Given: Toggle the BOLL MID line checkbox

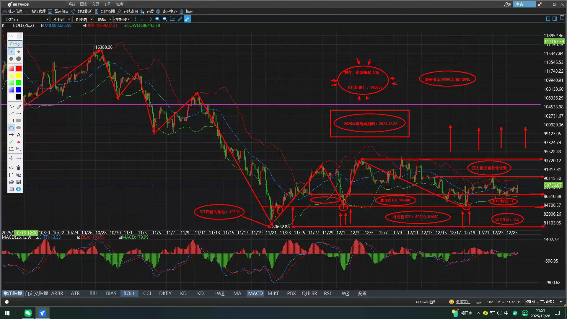Looking at the screenshot, I should 43,25.
